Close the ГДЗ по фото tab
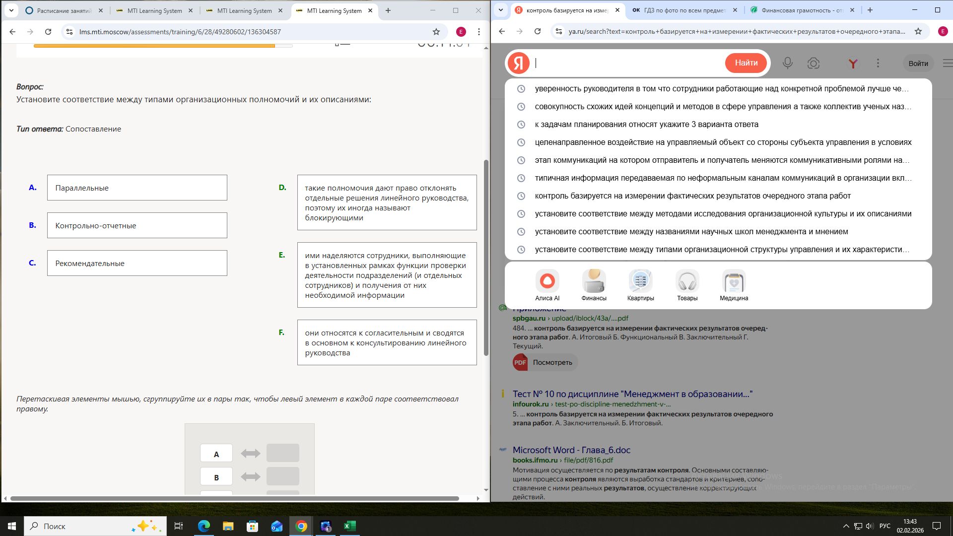This screenshot has width=953, height=536. point(735,10)
